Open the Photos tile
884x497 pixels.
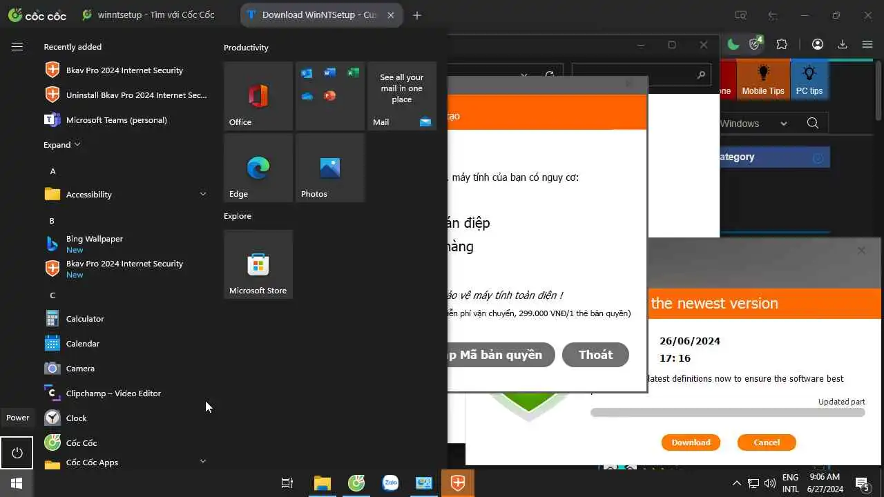click(330, 168)
